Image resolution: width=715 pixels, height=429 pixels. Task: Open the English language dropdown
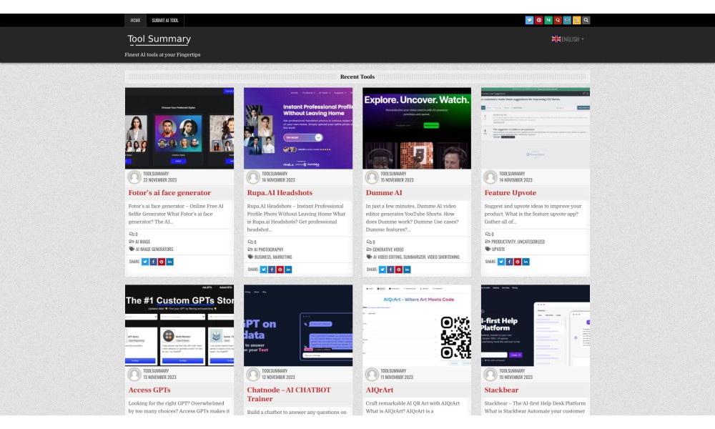pyautogui.click(x=568, y=39)
